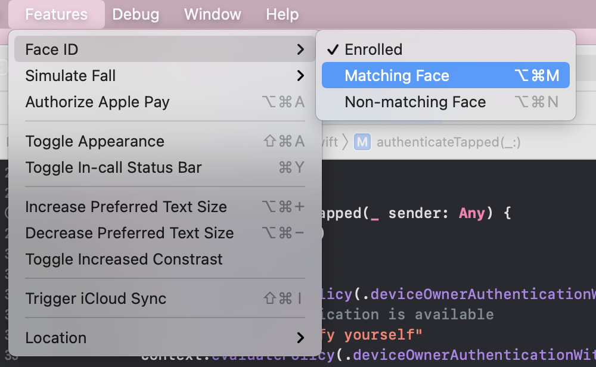The height and width of the screenshot is (367, 596).
Task: Choose Trigger iCloud Sync
Action: click(164, 298)
